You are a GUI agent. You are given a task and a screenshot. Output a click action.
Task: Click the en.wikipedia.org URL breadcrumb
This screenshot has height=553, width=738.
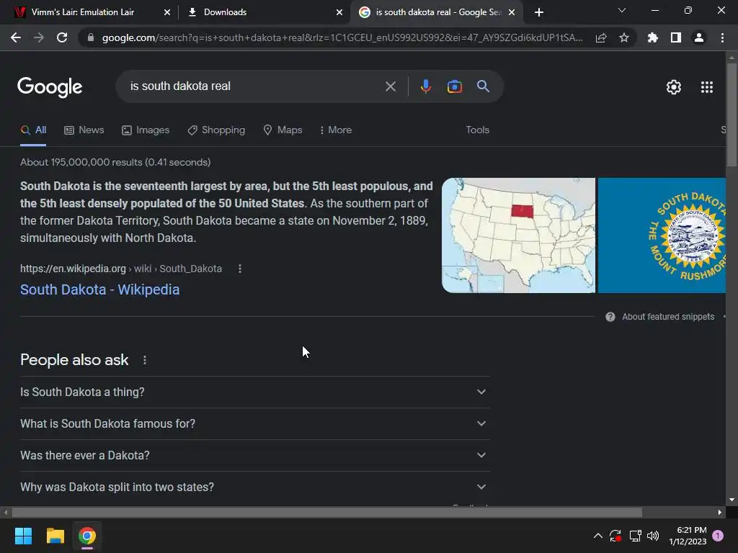121,269
